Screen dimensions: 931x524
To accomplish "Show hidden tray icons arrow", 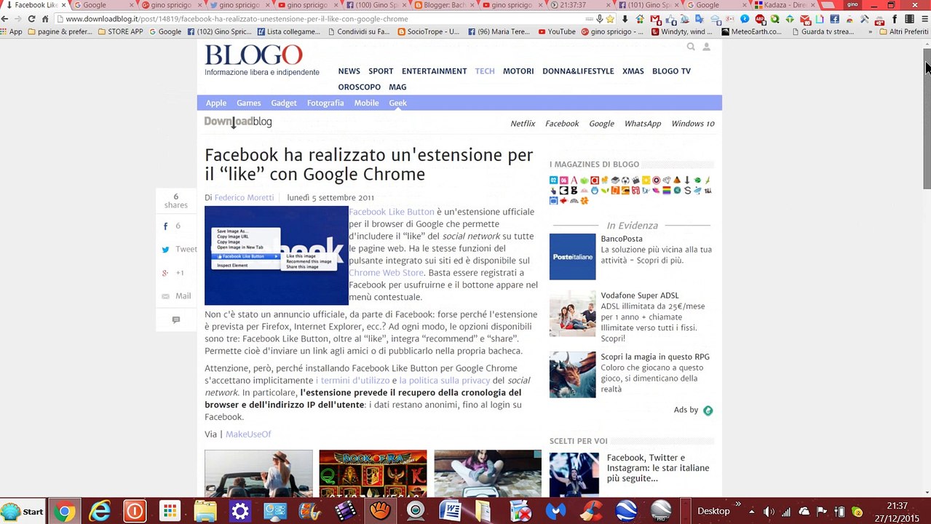I will [x=751, y=512].
